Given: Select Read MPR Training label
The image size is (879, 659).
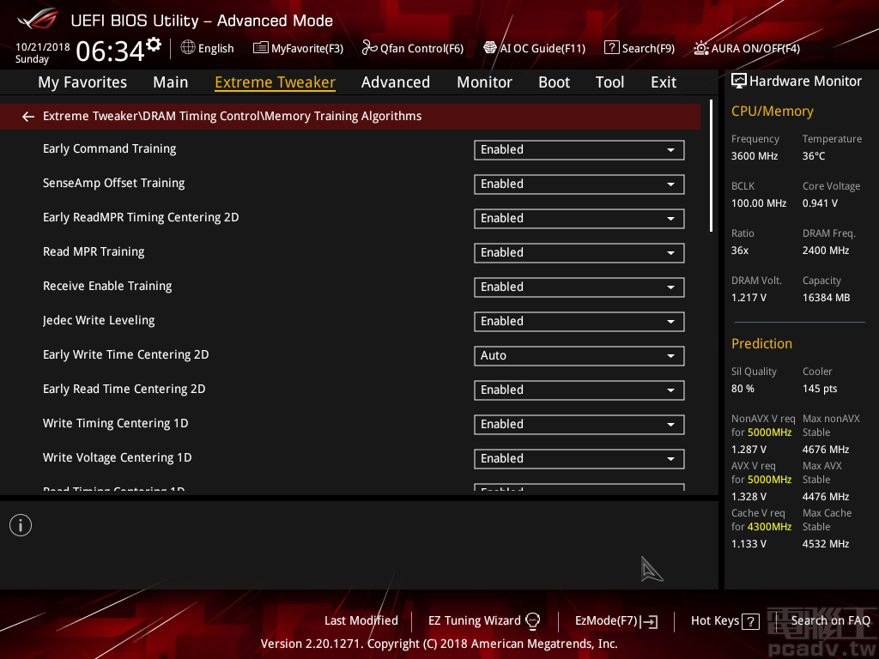Looking at the screenshot, I should click(94, 251).
